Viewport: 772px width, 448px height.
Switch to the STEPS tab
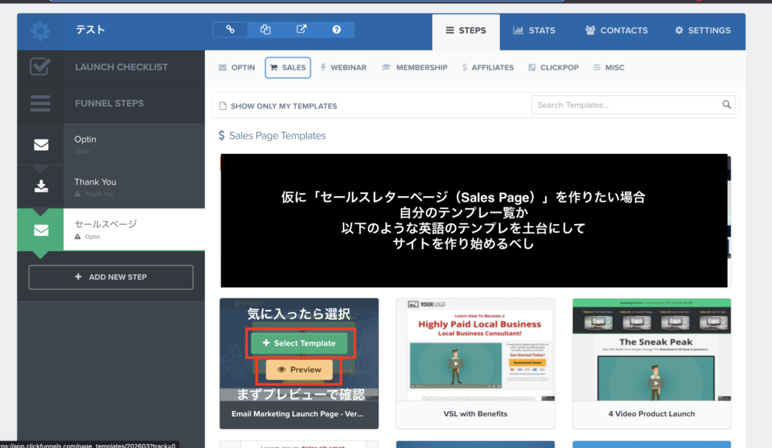466,30
